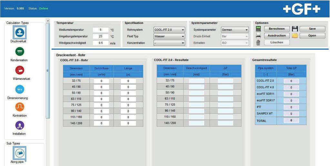Click the Pipe system column header

[x=266, y=68]
